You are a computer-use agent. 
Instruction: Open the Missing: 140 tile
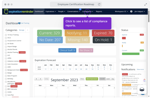(78, 40)
